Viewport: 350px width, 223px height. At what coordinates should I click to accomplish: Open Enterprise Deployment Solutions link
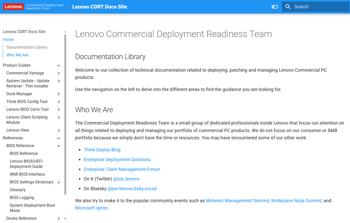[x=117, y=160]
